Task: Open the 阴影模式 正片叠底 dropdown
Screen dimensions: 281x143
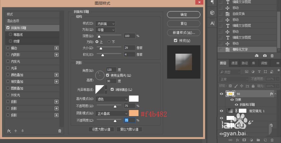Action: pos(112,114)
